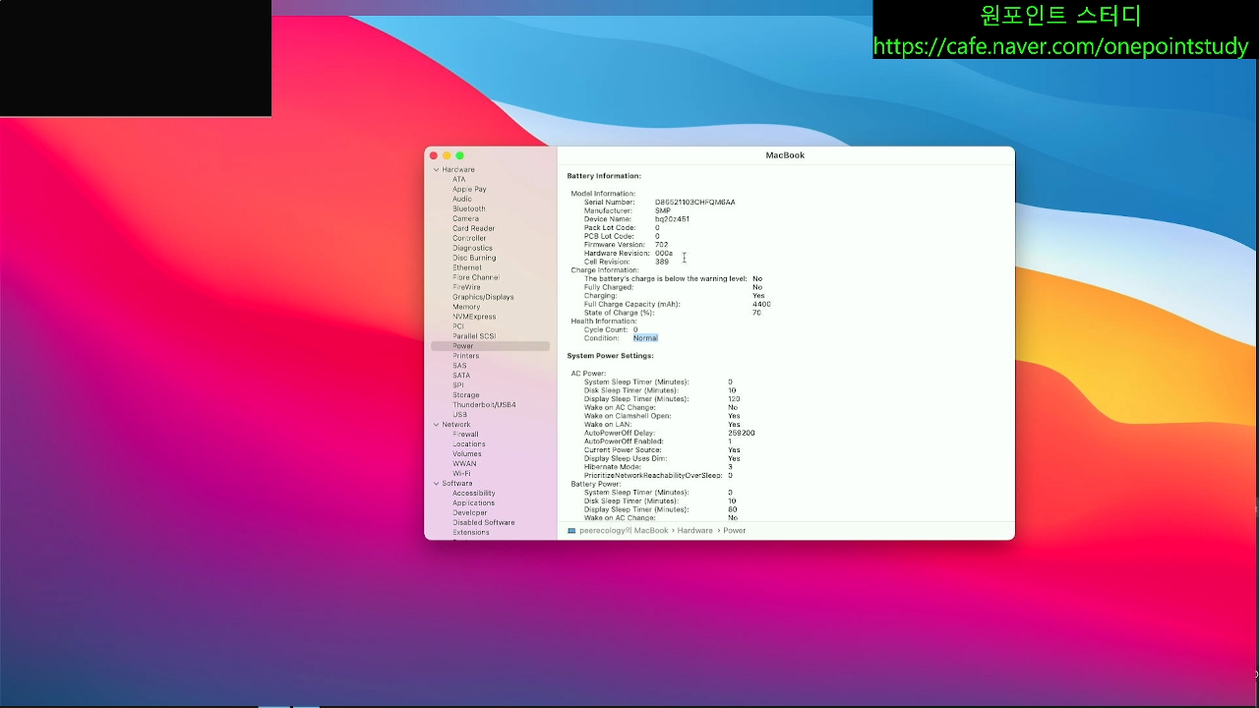Viewport: 1259px width, 708px height.
Task: Select Volumes in the sidebar
Action: coord(467,454)
